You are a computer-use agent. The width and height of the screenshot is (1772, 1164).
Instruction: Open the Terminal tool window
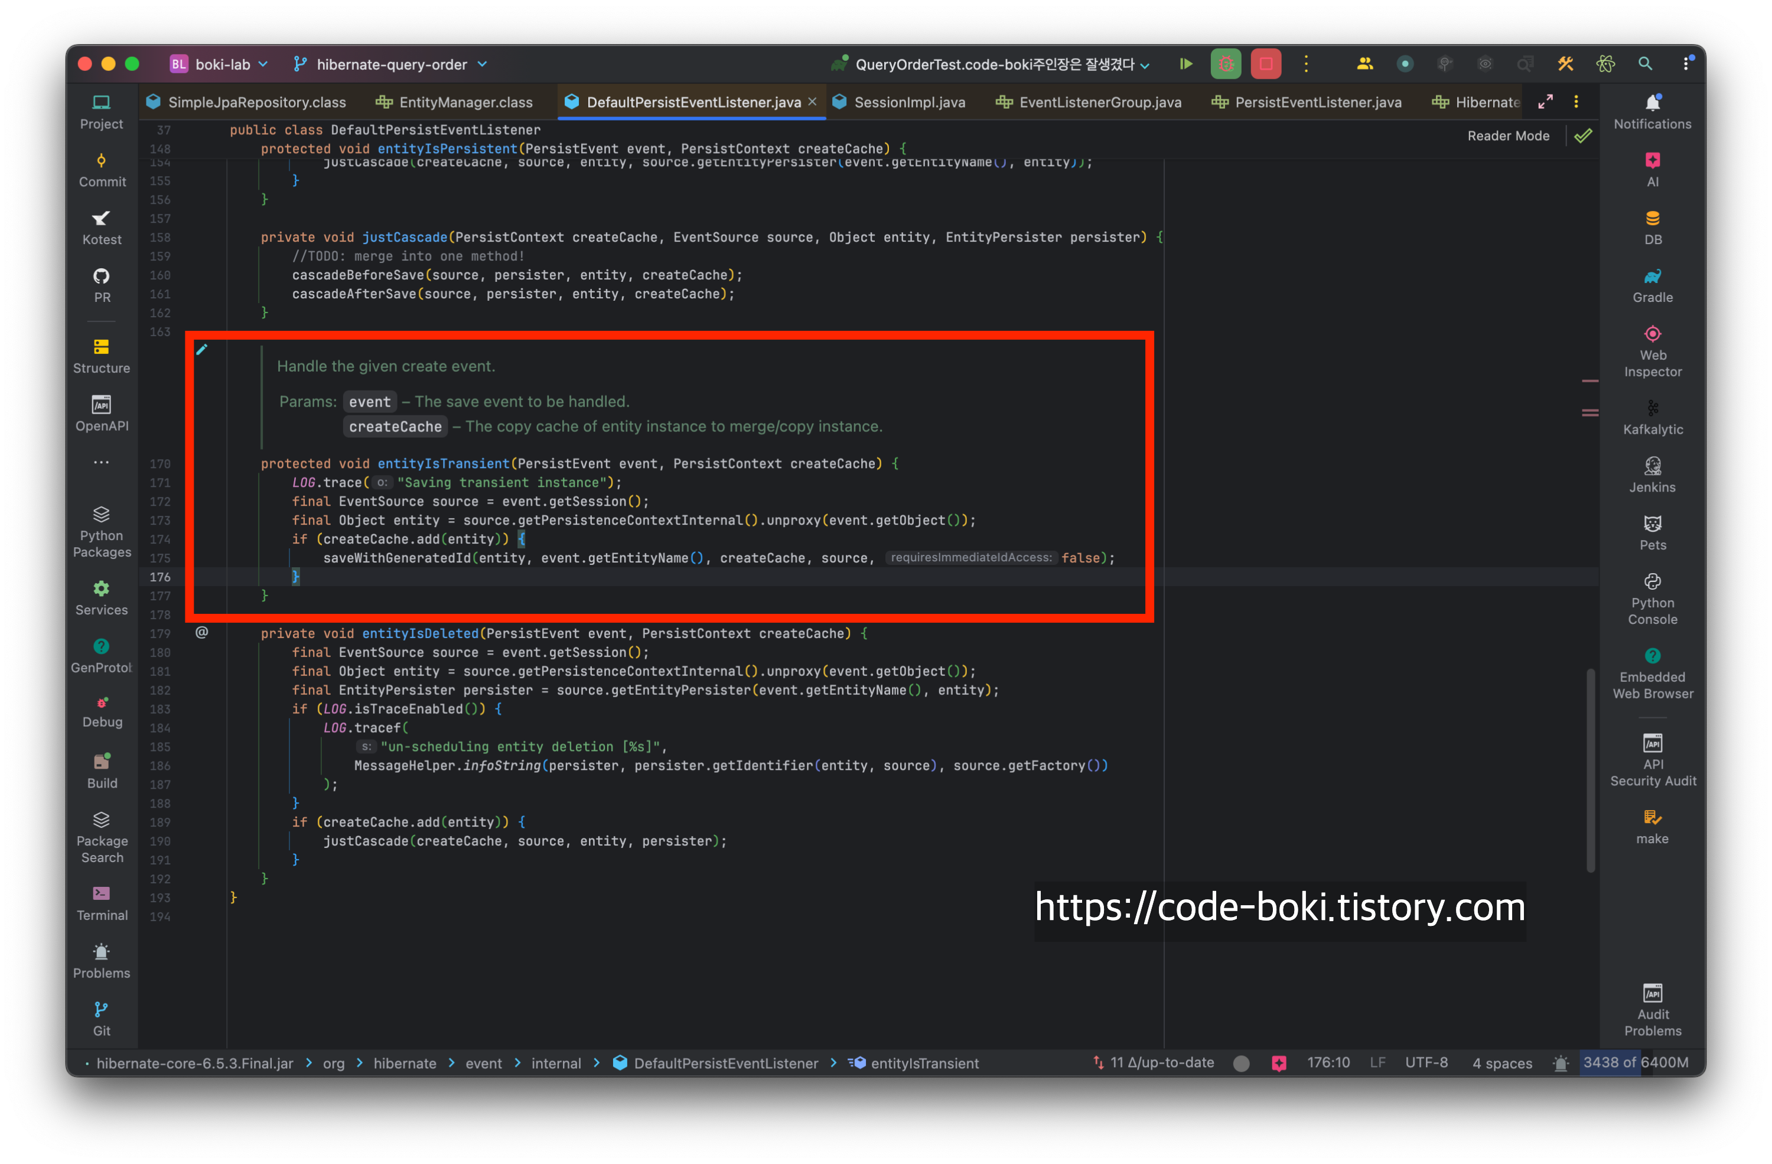point(102,903)
